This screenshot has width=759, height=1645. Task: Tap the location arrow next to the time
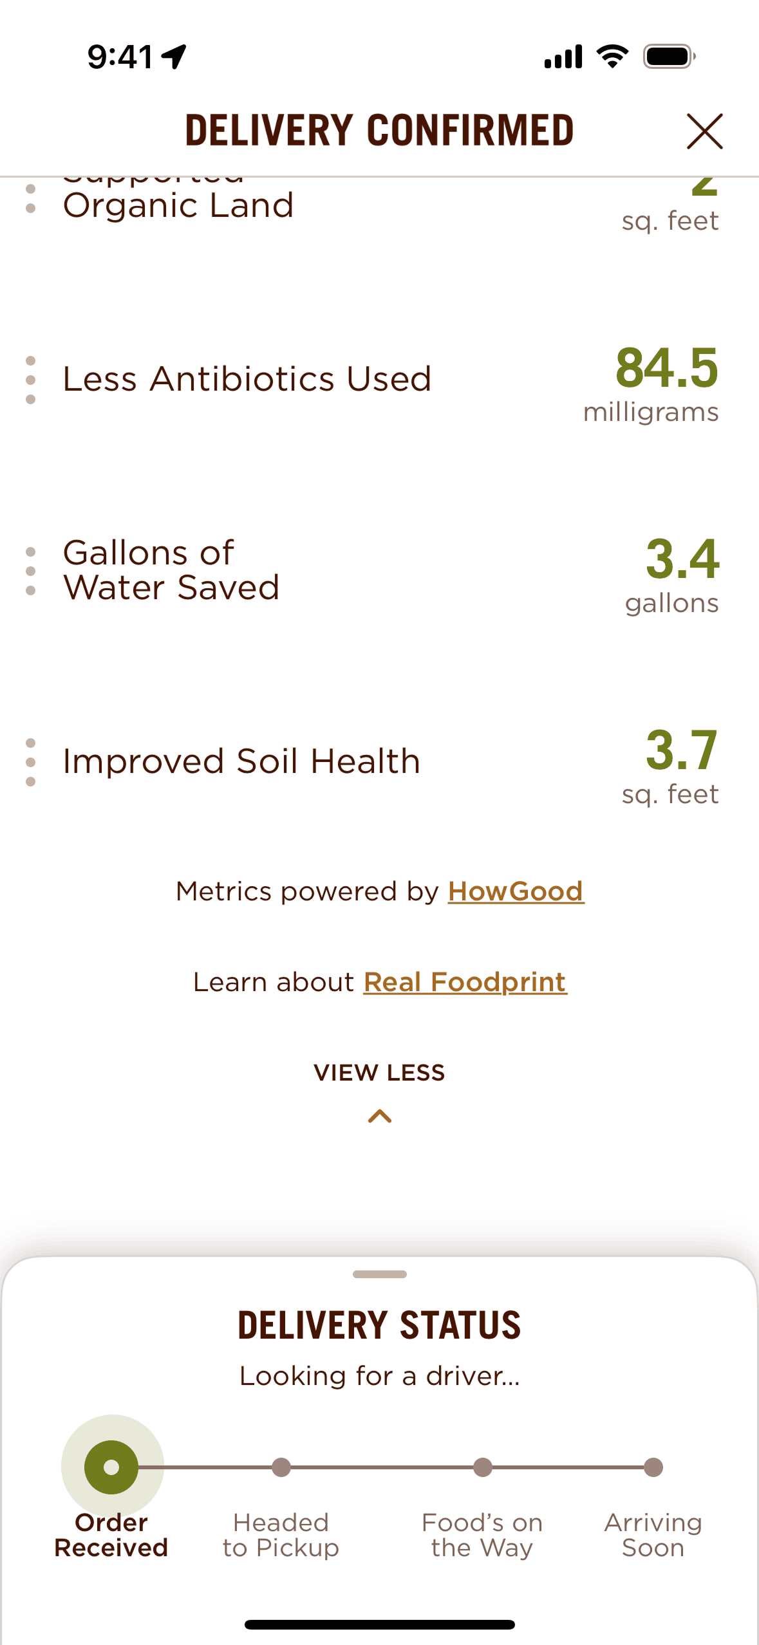[x=174, y=57]
